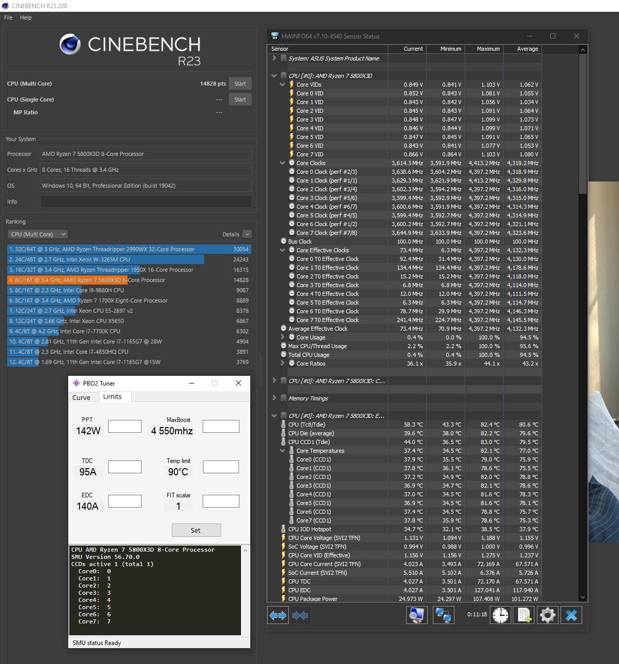Image resolution: width=619 pixels, height=664 pixels.
Task: Click Set button in PBO2 Tuner
Action: pyautogui.click(x=196, y=530)
